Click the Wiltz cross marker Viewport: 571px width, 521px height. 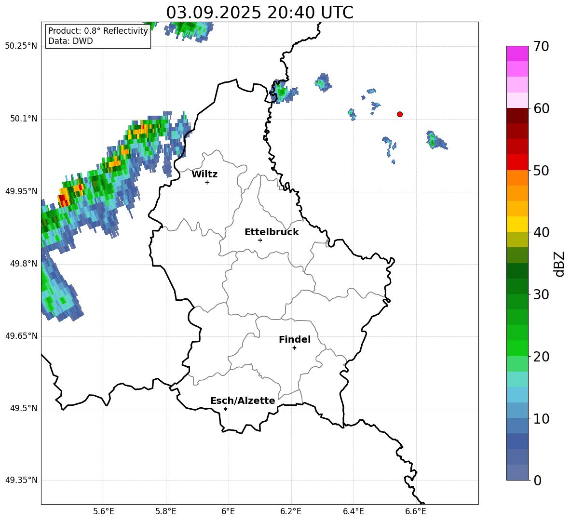[207, 182]
